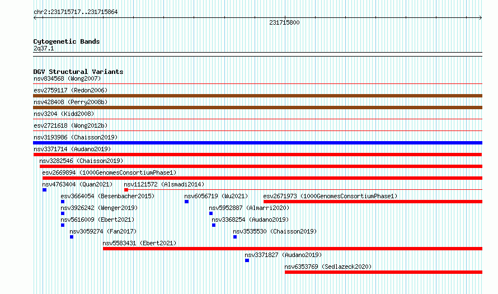Screen dimensions: 498x294
Task: Click the nsv3193986 (Chaisson2019) text label
Action: [x=76, y=137]
